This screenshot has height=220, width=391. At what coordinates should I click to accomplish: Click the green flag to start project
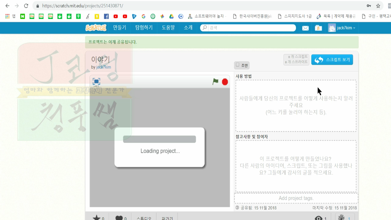point(215,82)
